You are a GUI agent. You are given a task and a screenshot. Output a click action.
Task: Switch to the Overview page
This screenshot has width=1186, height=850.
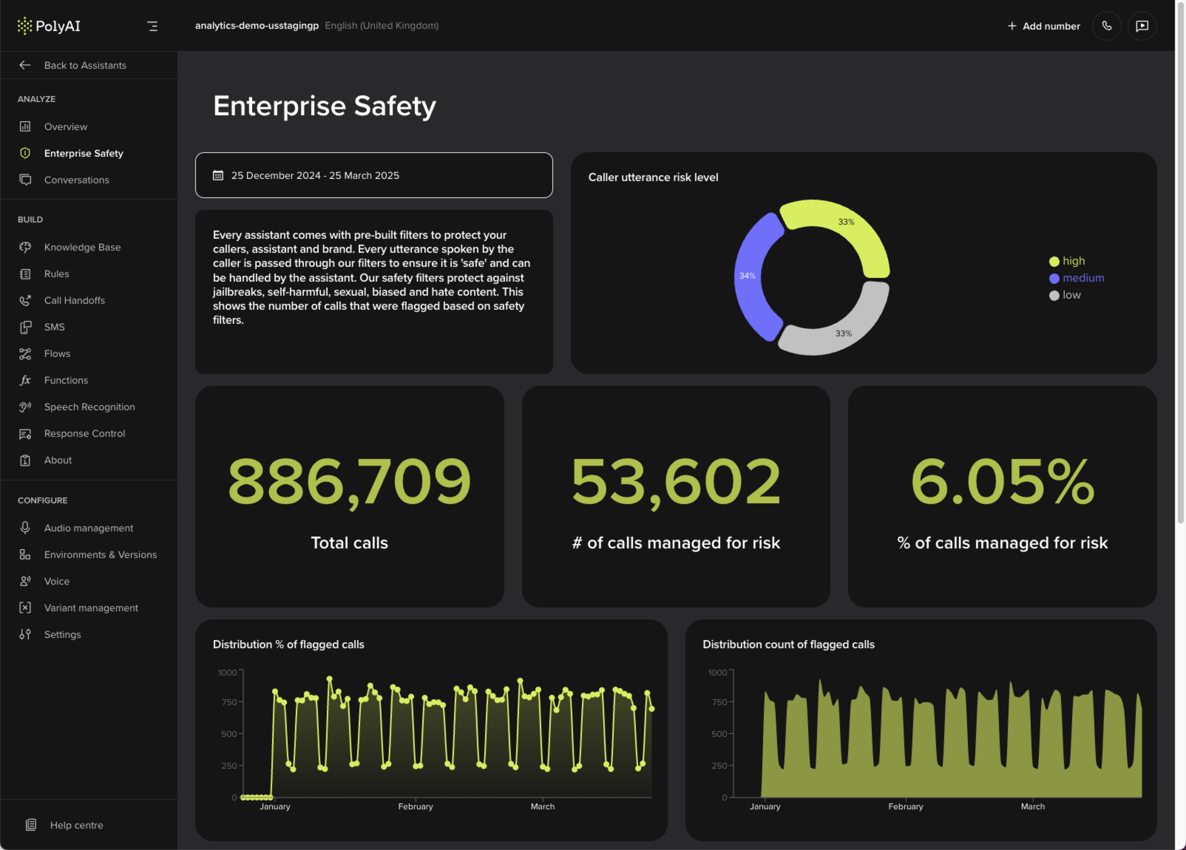point(66,126)
